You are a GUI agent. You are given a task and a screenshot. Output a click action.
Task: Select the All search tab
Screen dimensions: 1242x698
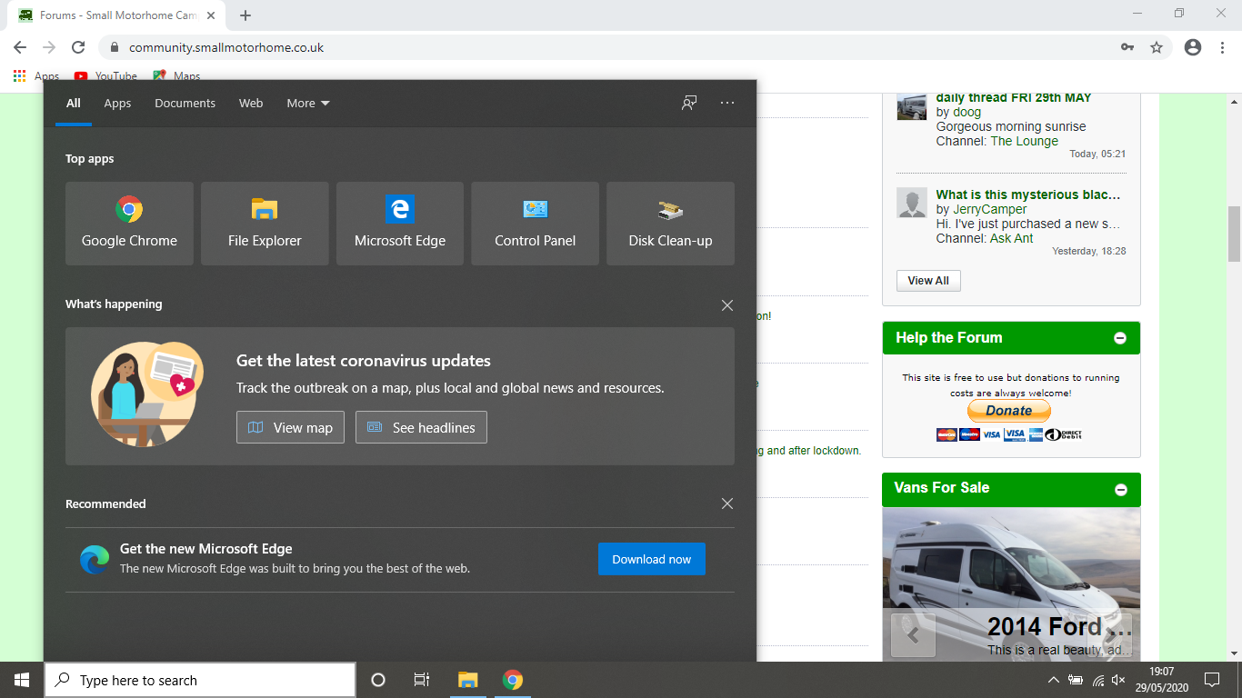click(x=74, y=103)
